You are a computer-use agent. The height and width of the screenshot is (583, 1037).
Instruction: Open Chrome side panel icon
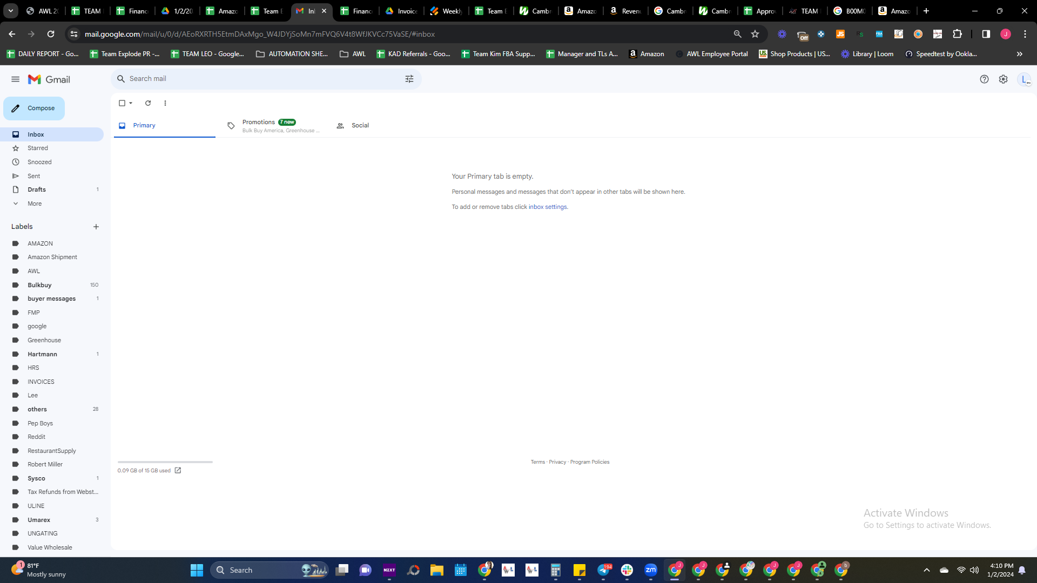pos(986,34)
